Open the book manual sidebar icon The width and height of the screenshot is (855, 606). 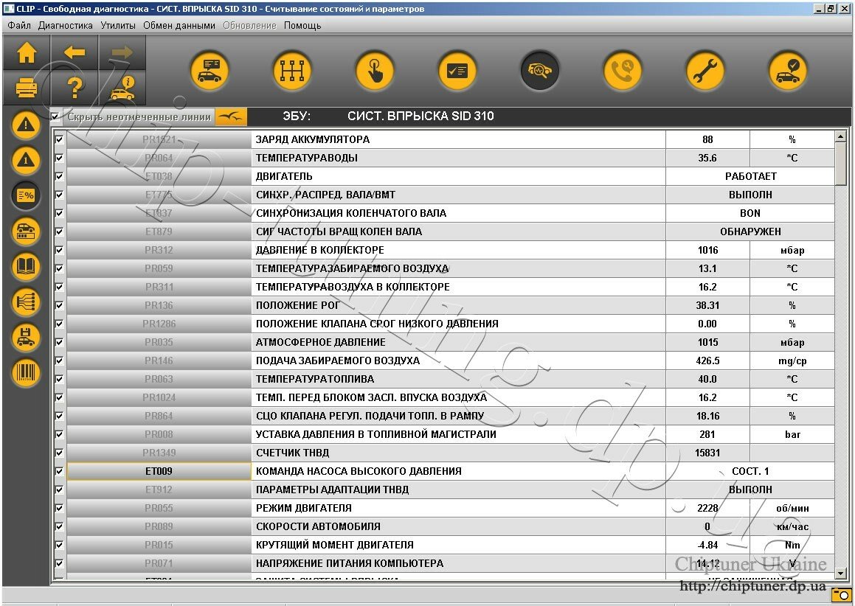(x=26, y=266)
